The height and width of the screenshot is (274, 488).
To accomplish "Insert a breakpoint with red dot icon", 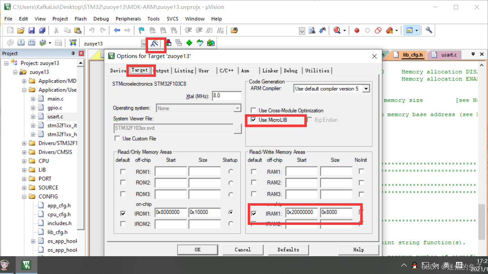I will click(x=357, y=31).
